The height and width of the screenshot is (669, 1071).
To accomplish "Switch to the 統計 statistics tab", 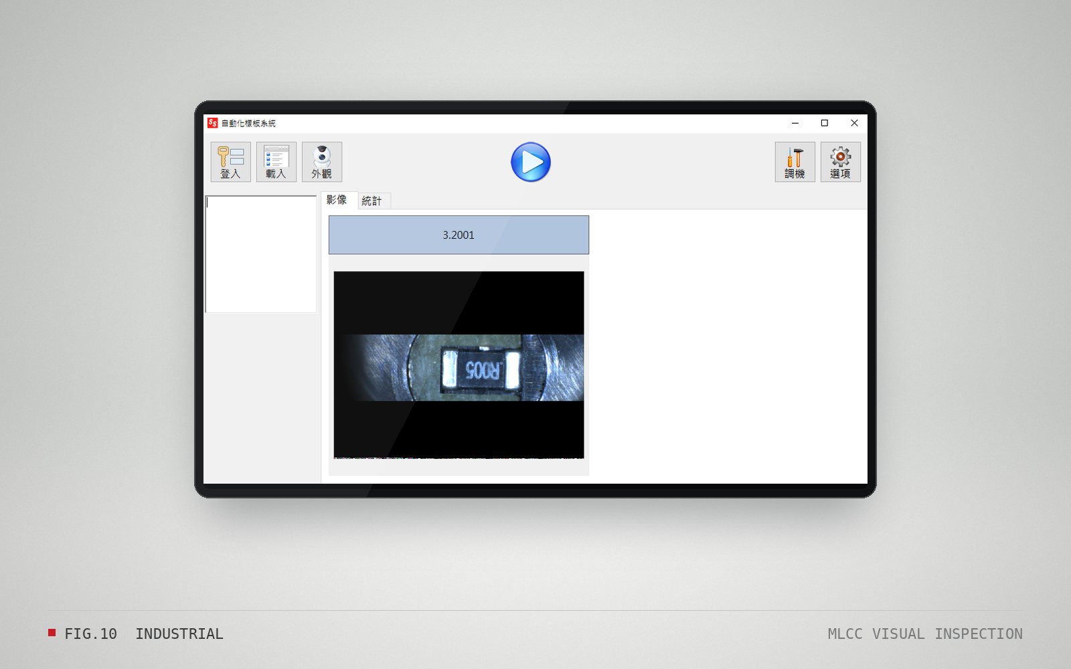I will click(x=374, y=201).
